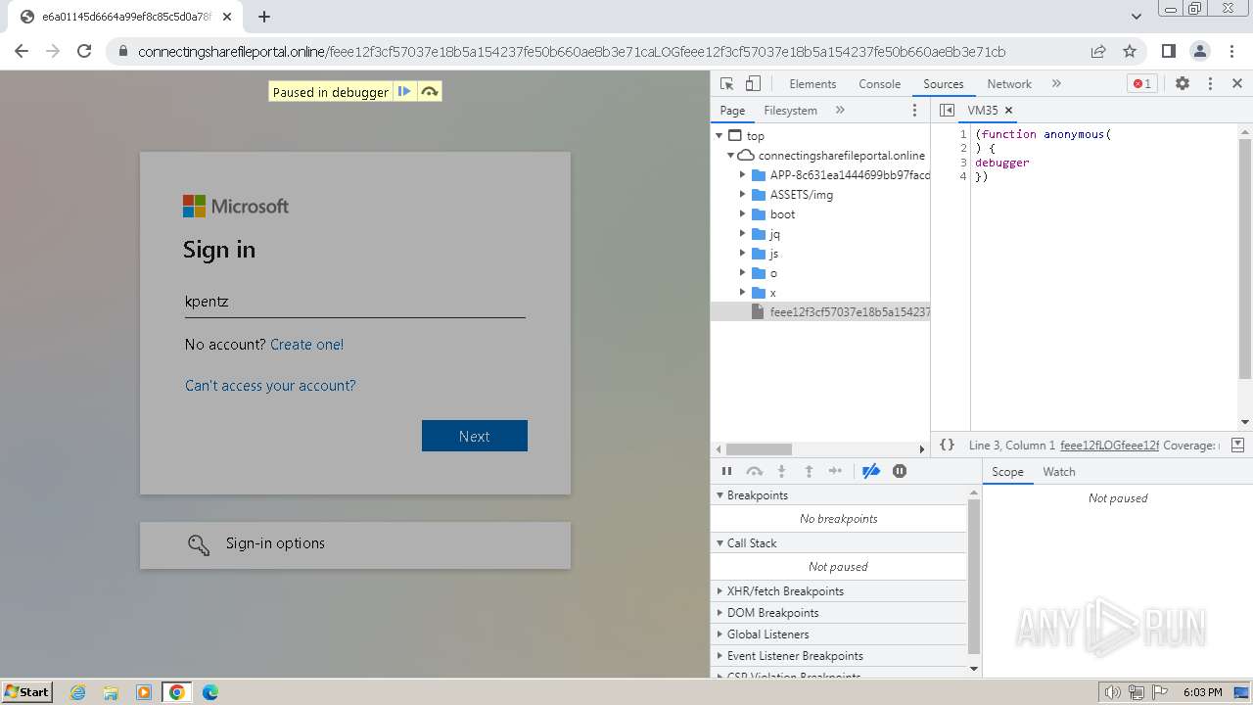Toggle pause on exceptions
Viewport: 1253px width, 705px height.
(x=900, y=471)
